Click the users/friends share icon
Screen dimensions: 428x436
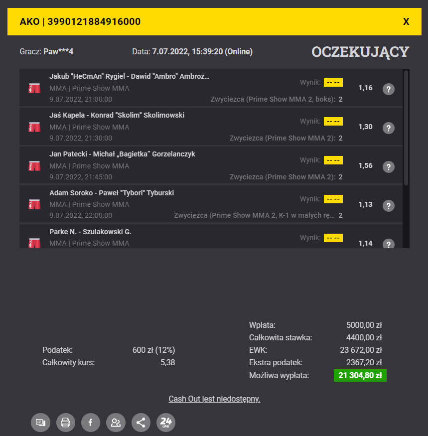pyautogui.click(x=116, y=423)
